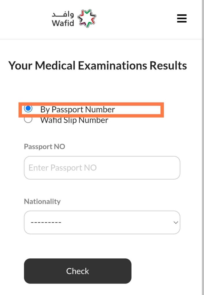Click the Your Medical Examinations Results heading
This screenshot has height=295, width=204.
click(98, 66)
